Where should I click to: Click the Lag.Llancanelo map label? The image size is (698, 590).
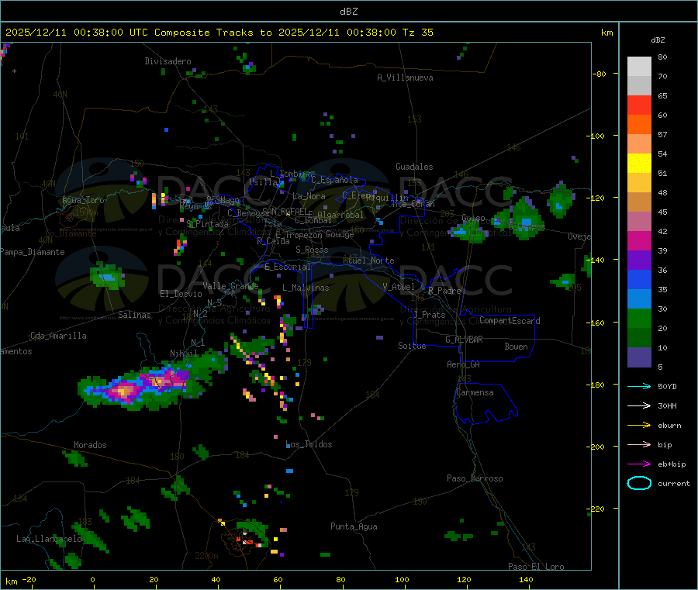pos(49,539)
